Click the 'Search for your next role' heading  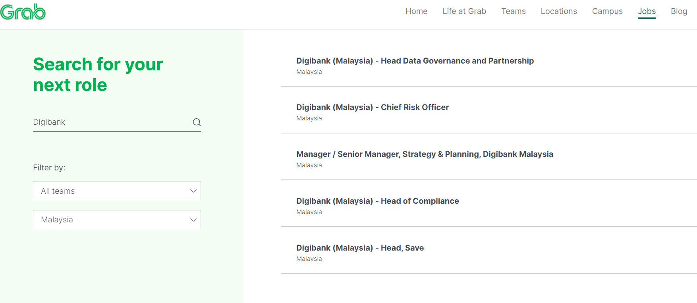[98, 75]
